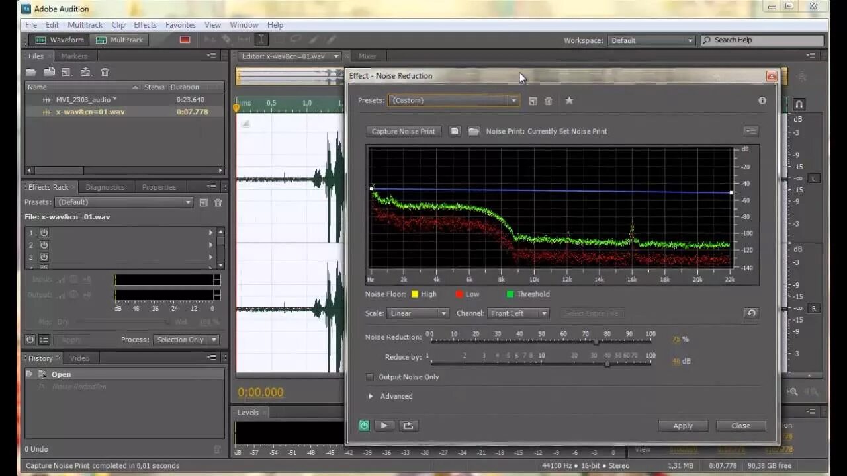This screenshot has width=847, height=476.
Task: Click left control point on noise floor curve
Action: click(x=371, y=189)
